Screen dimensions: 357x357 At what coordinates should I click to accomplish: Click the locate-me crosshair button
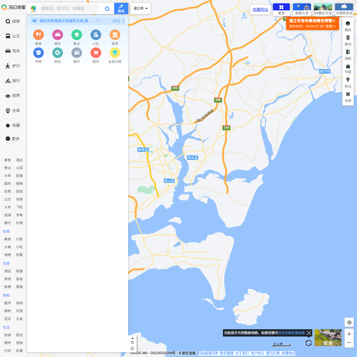click(349, 323)
